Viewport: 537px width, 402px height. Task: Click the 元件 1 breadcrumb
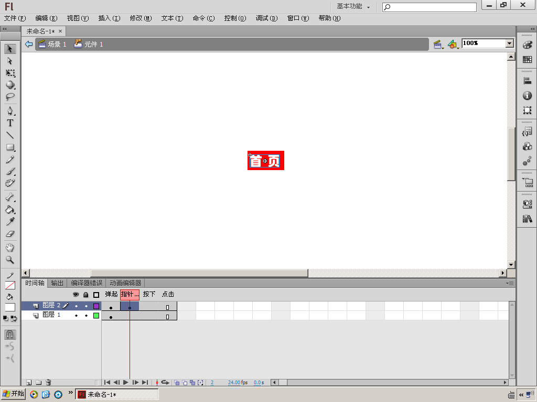[x=89, y=44]
